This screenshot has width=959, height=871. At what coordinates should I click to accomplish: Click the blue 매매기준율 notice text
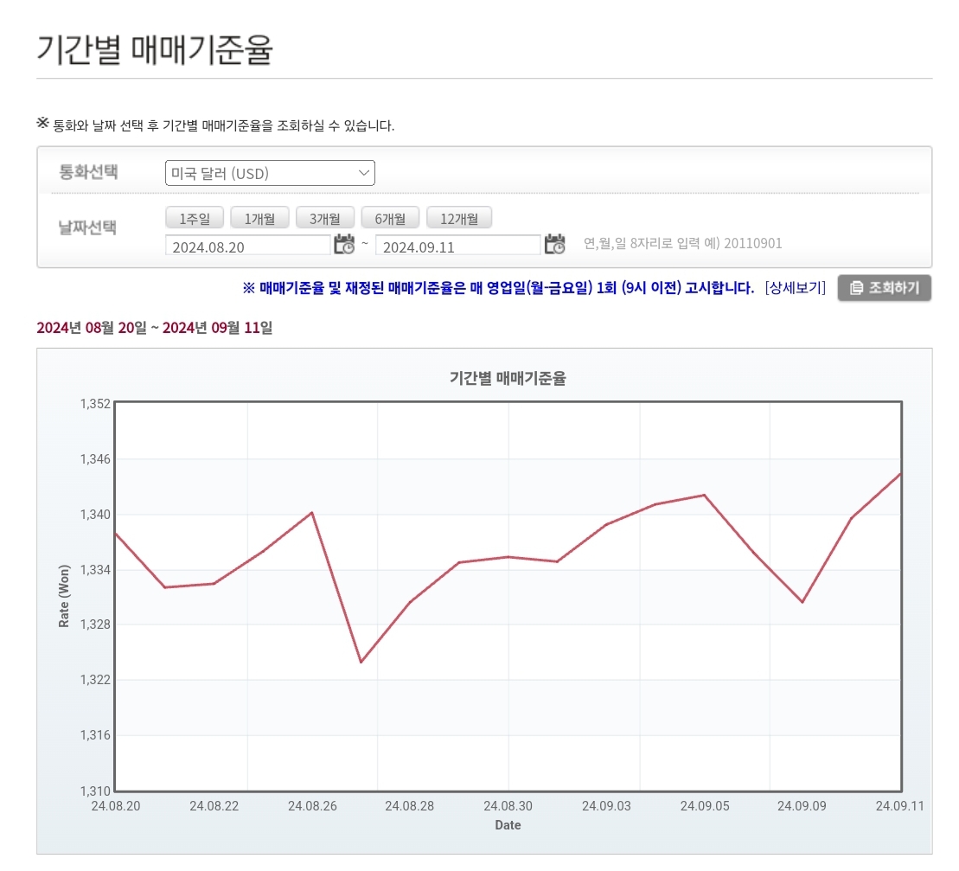pos(498,287)
